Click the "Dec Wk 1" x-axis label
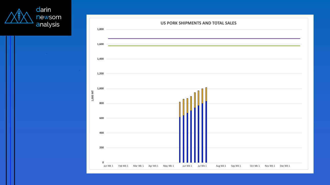This screenshot has height=185, width=330. click(x=285, y=166)
